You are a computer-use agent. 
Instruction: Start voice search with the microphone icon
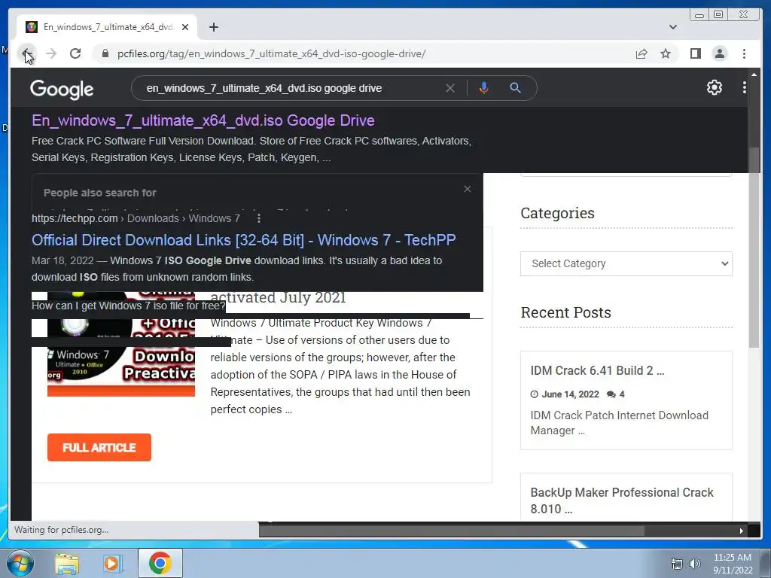484,88
